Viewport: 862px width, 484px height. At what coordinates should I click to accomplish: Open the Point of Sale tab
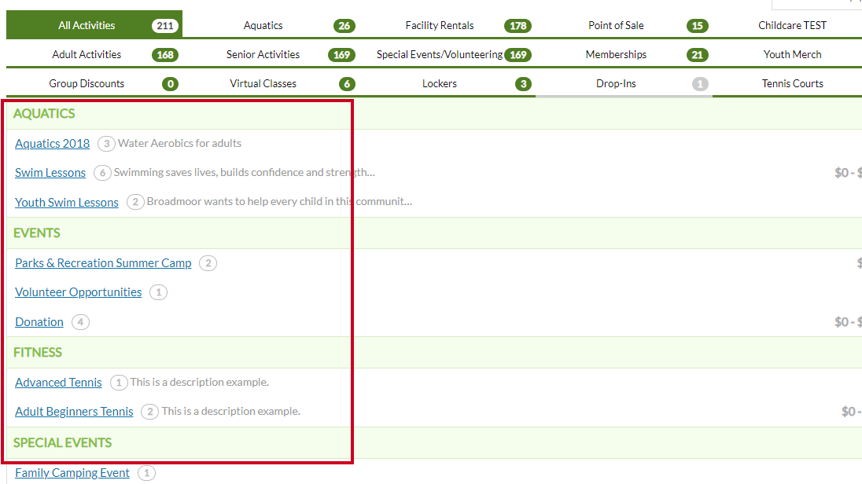[616, 25]
